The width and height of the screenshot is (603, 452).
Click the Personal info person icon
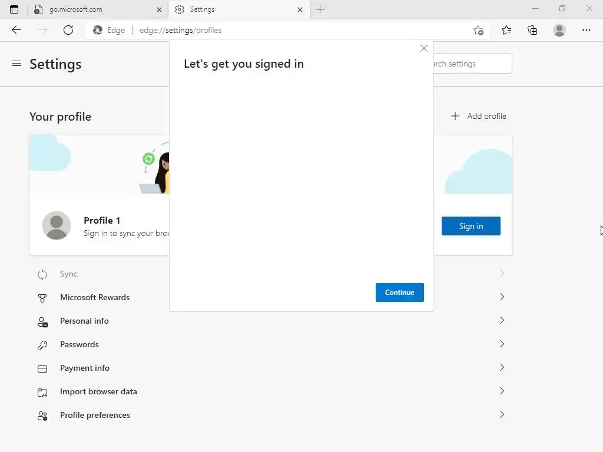42,322
